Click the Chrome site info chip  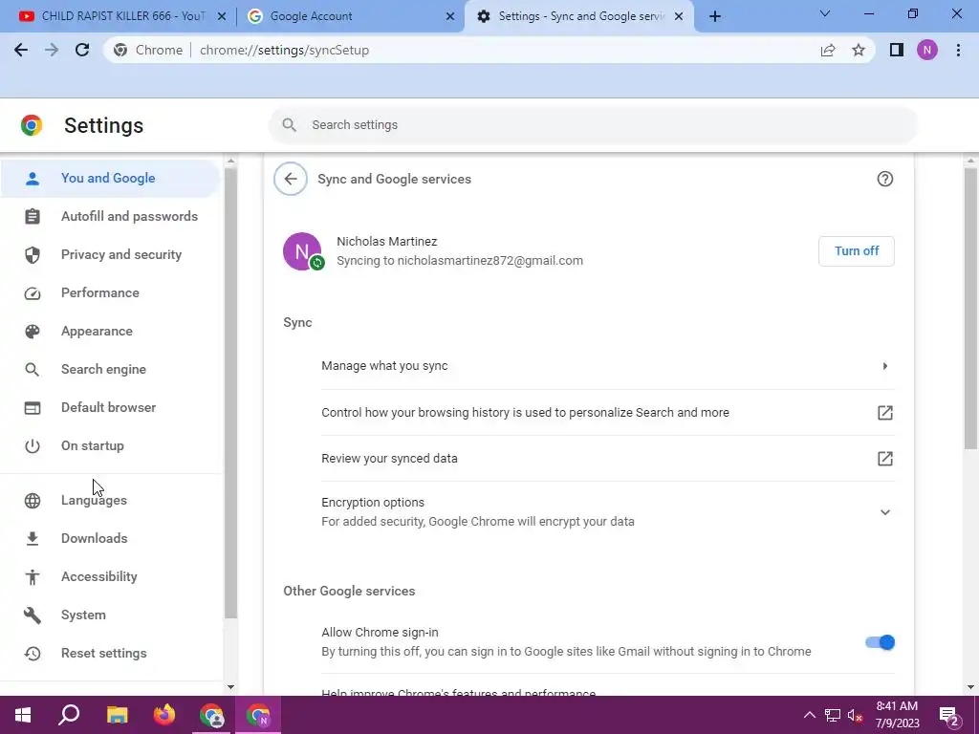click(148, 50)
